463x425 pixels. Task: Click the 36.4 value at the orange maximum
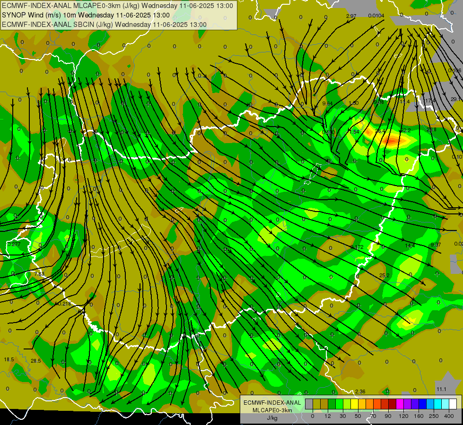pos(380,131)
